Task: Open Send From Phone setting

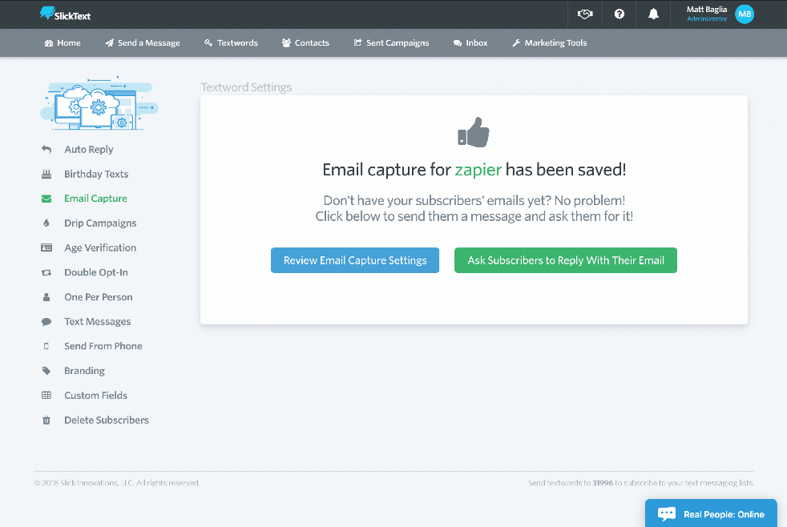Action: 103,346
